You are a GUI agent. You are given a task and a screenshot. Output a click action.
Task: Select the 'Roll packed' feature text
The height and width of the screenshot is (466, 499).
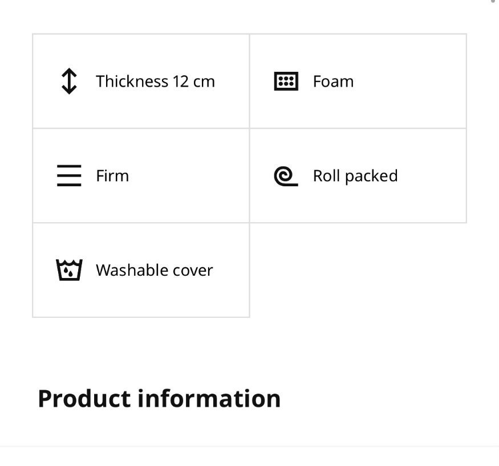(x=355, y=176)
